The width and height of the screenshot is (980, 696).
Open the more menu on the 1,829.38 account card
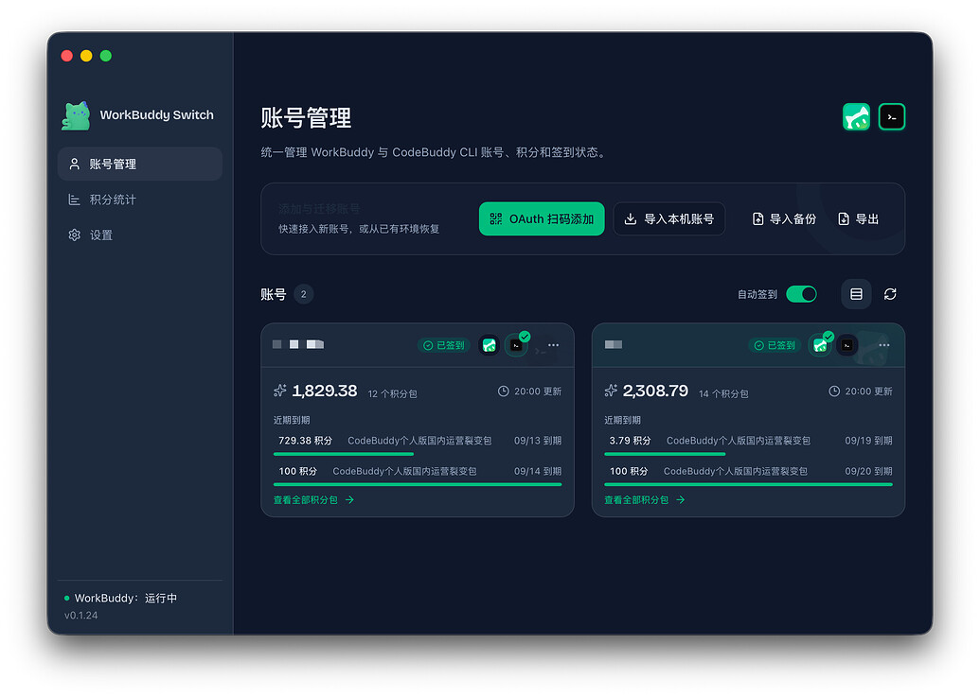pyautogui.click(x=553, y=345)
